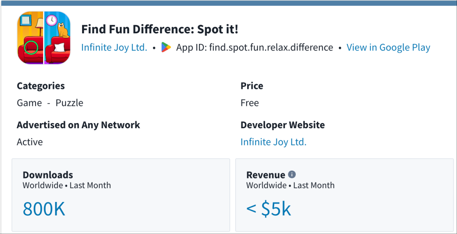Open the View in Google Play link

click(x=388, y=48)
